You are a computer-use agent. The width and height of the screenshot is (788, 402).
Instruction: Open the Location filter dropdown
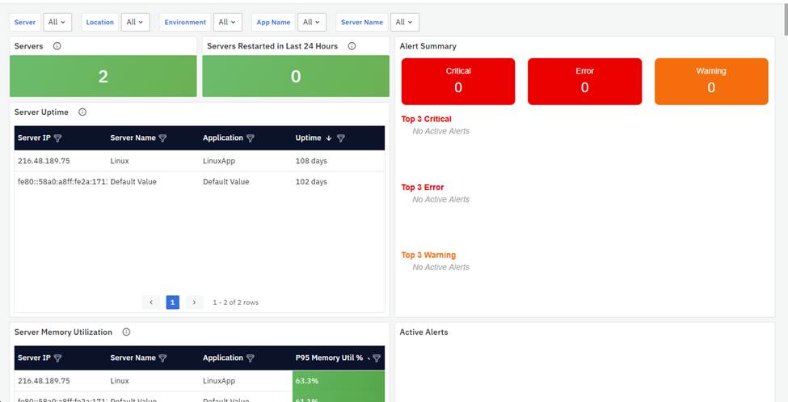135,22
